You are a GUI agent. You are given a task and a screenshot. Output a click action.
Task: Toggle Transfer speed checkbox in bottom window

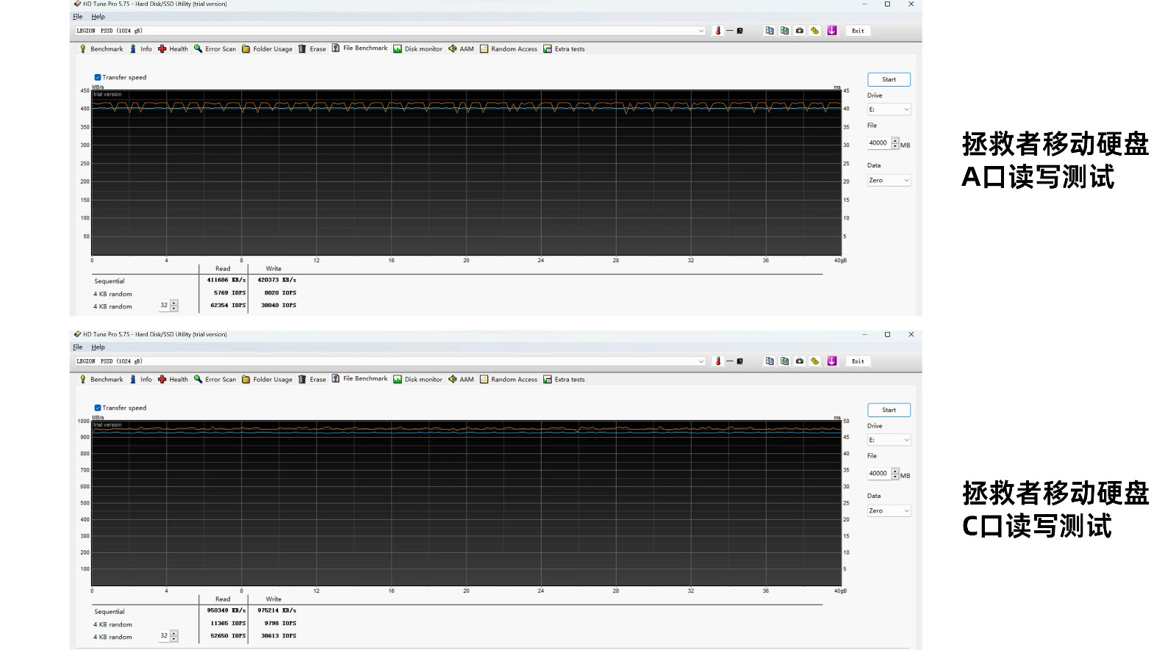(98, 408)
